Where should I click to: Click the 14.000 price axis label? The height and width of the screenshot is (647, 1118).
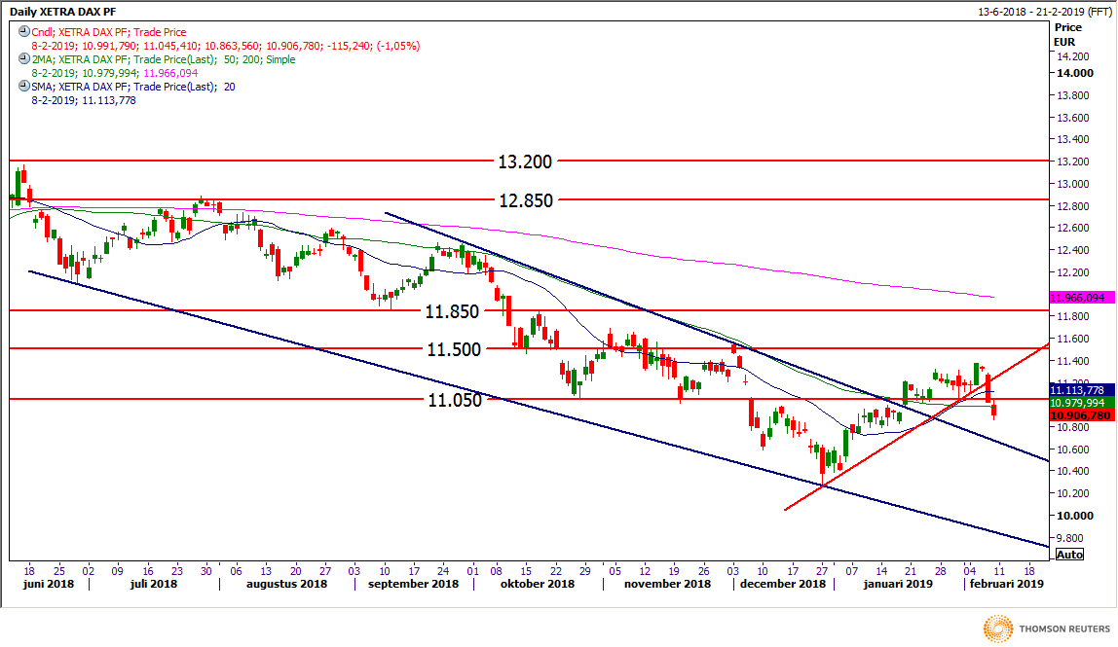click(1074, 73)
